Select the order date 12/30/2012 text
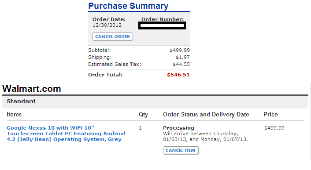311x170 pixels. click(107, 25)
